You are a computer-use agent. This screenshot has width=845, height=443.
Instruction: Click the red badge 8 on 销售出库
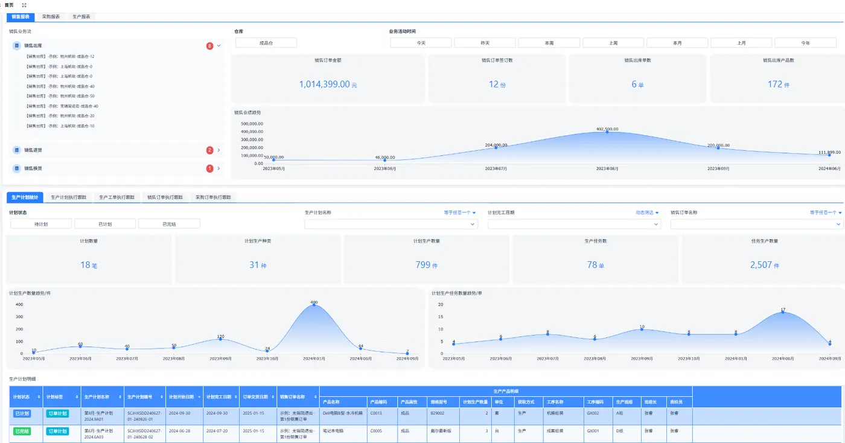(x=209, y=46)
